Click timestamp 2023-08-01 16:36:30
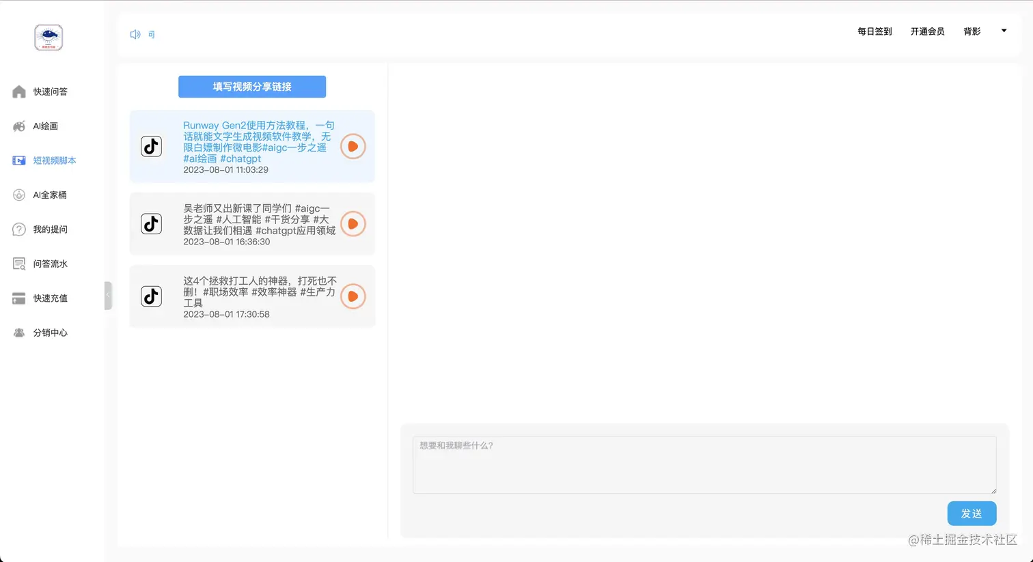1033x562 pixels. [x=226, y=242]
